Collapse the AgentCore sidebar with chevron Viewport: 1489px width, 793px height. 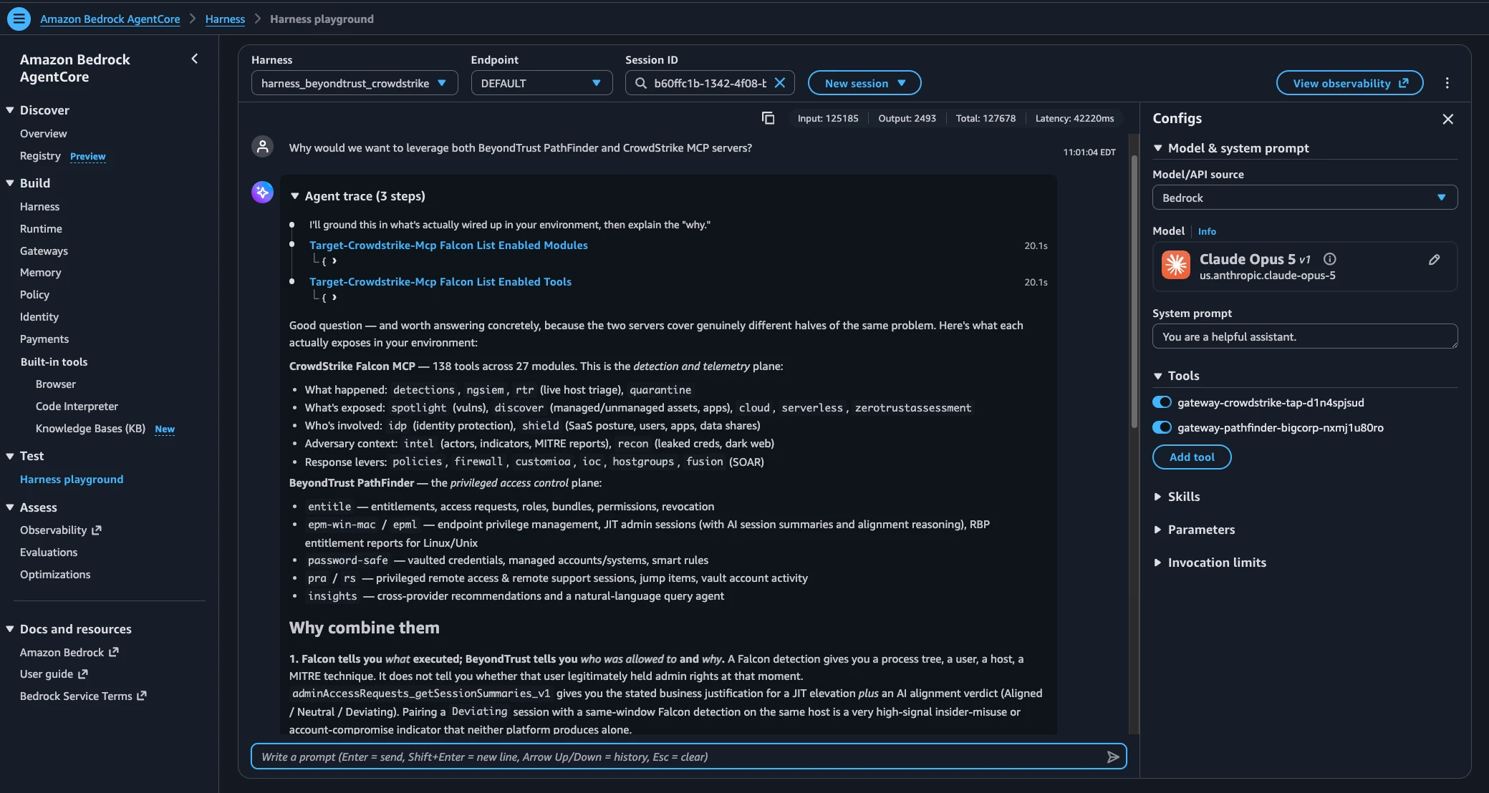194,59
